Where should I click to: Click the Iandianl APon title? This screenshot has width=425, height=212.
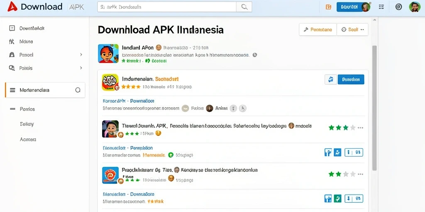(138, 48)
